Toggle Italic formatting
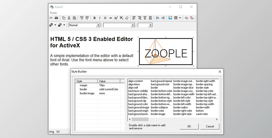272x138 pixels. [x=100, y=18]
